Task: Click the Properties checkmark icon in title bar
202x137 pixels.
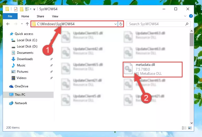Action: click(x=16, y=9)
